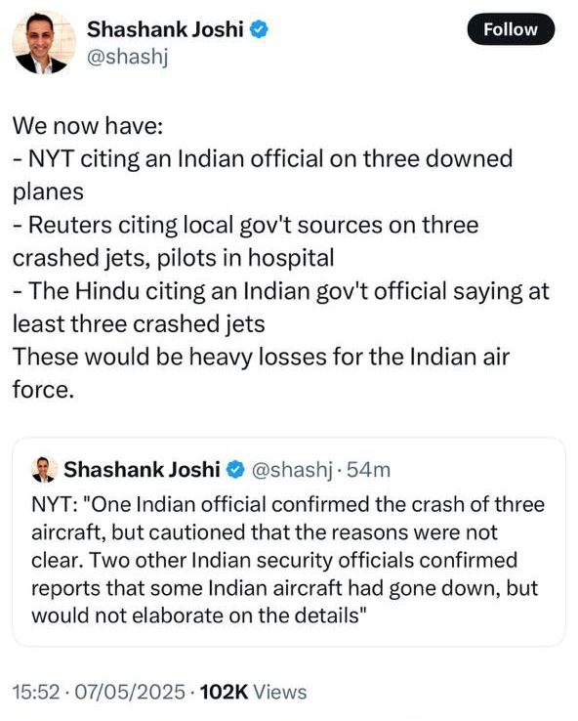The height and width of the screenshot is (721, 578).
Task: Click the Follow button
Action: point(511,29)
